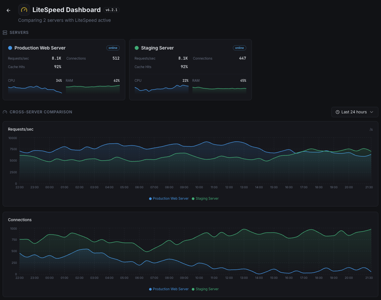Viewport: 381px width, 300px height.
Task: Click the green legend dot under the Requests/sec chart
Action: pyautogui.click(x=193, y=198)
